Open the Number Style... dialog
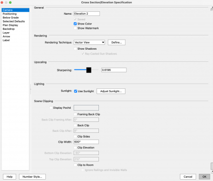213x181 pixels. click(32, 177)
